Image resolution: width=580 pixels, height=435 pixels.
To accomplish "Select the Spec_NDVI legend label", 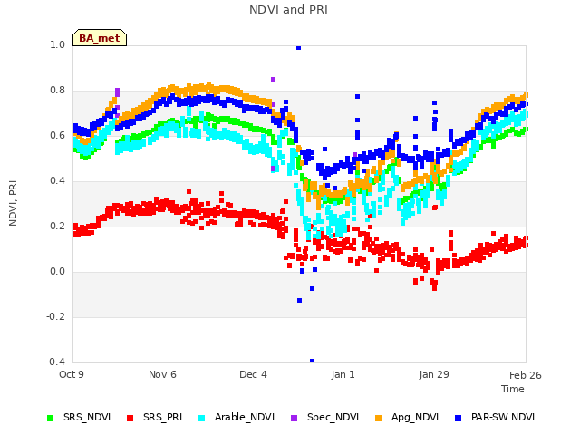I will tap(333, 417).
